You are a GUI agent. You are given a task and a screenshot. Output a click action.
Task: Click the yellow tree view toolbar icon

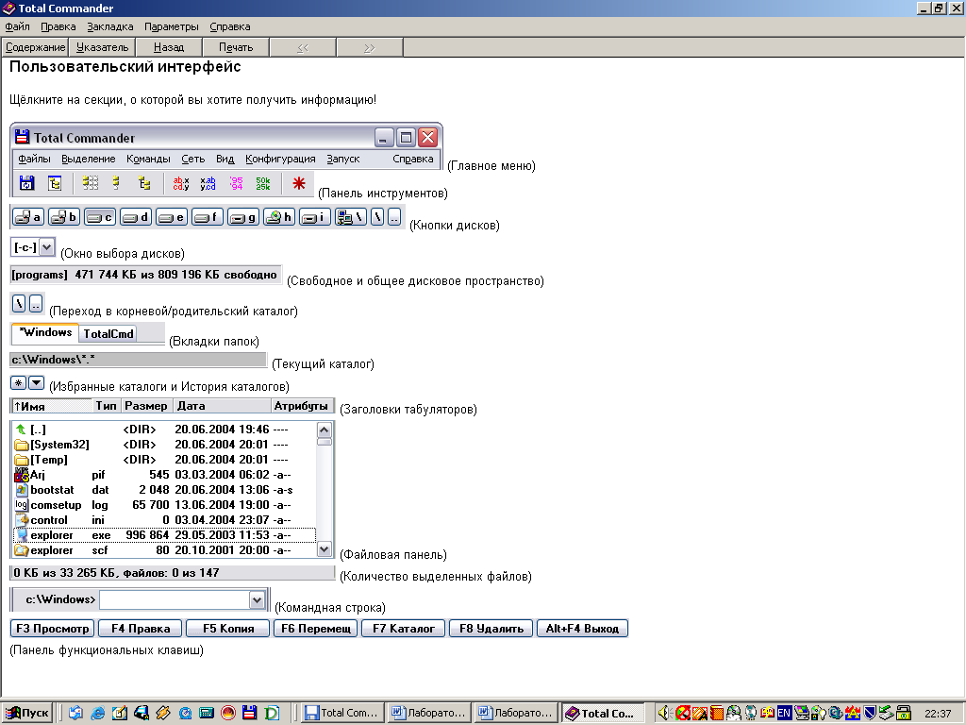click(x=144, y=183)
